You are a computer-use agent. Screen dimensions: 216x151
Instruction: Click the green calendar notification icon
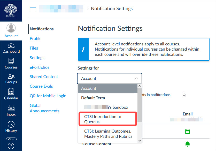187,131
